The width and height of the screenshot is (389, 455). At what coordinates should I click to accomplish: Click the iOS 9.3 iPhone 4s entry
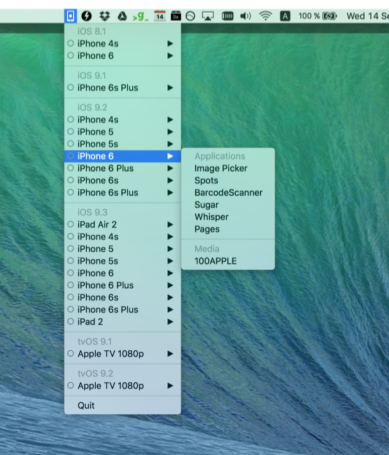[123, 236]
